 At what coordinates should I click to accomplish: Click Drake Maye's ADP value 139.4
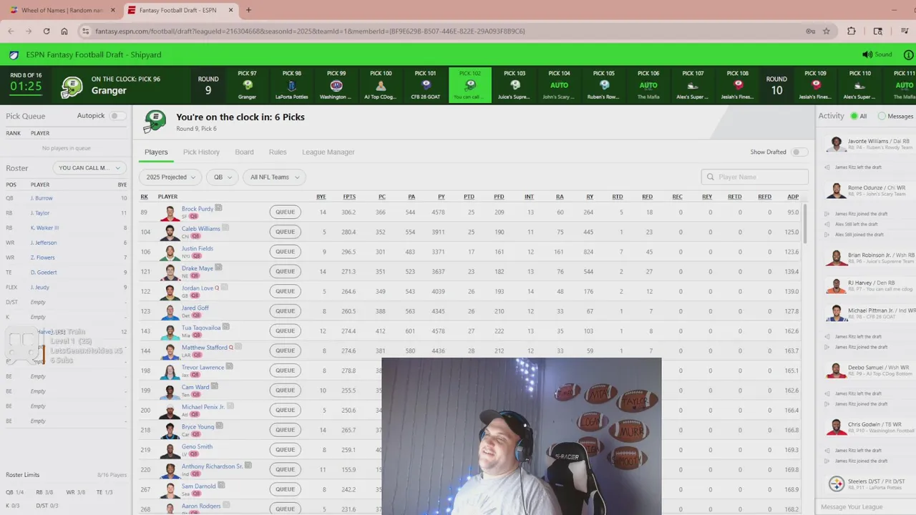coord(792,271)
